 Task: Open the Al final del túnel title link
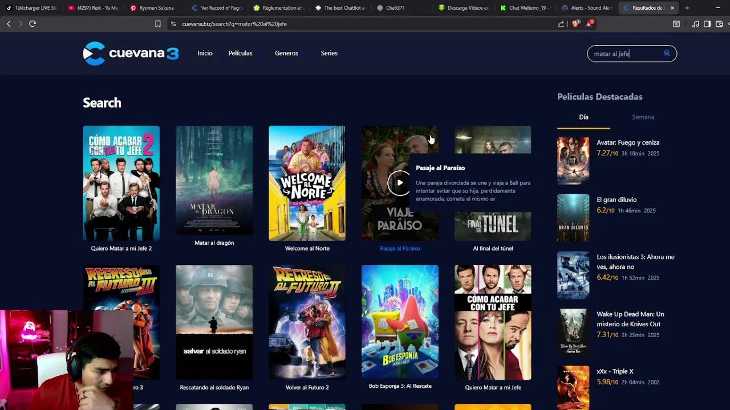tap(493, 248)
